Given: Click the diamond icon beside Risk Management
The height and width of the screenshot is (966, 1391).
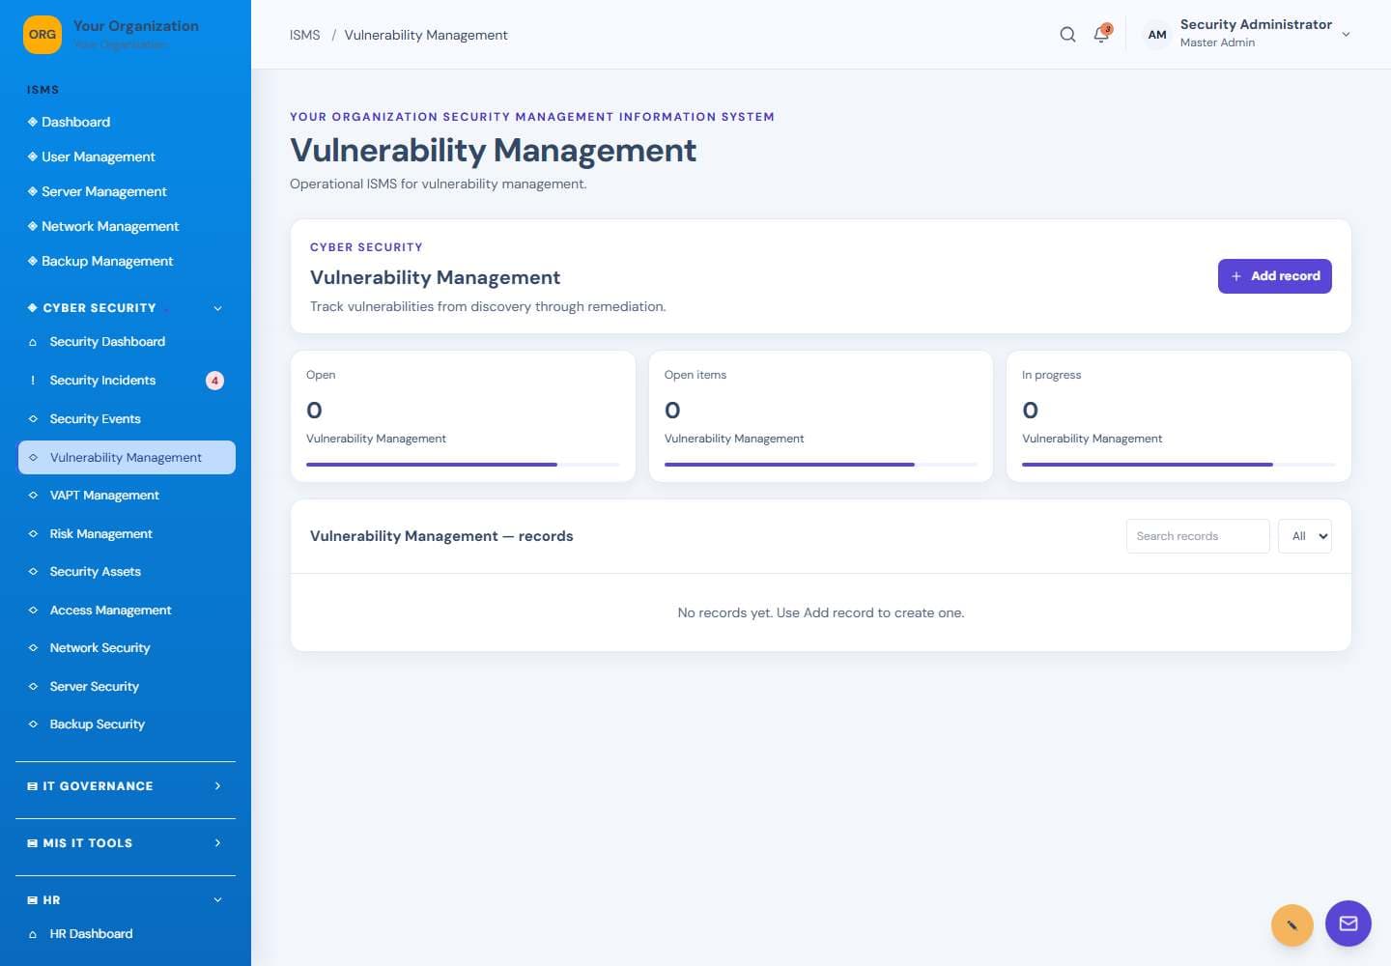Looking at the screenshot, I should point(33,534).
